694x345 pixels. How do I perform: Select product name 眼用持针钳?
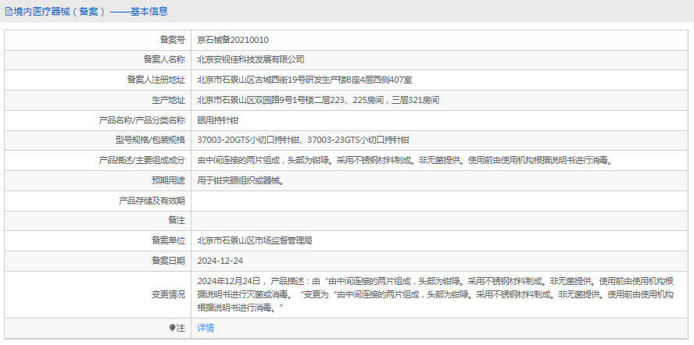pos(218,120)
